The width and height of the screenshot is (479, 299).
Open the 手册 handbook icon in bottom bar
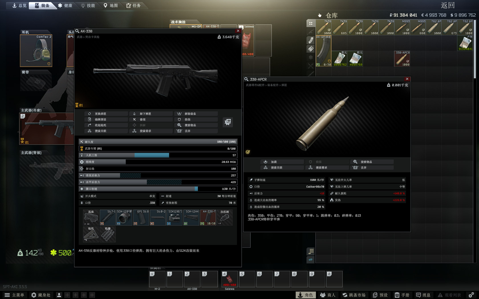[x=403, y=295]
